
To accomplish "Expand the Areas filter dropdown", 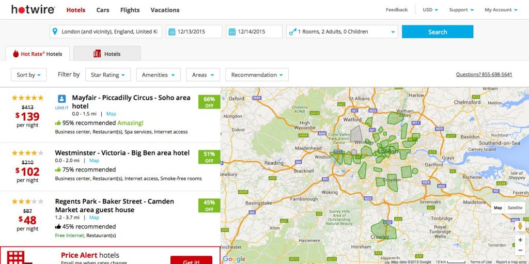I will pyautogui.click(x=203, y=75).
